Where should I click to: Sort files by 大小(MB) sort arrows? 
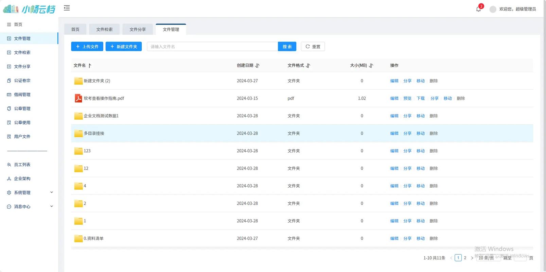coord(371,66)
